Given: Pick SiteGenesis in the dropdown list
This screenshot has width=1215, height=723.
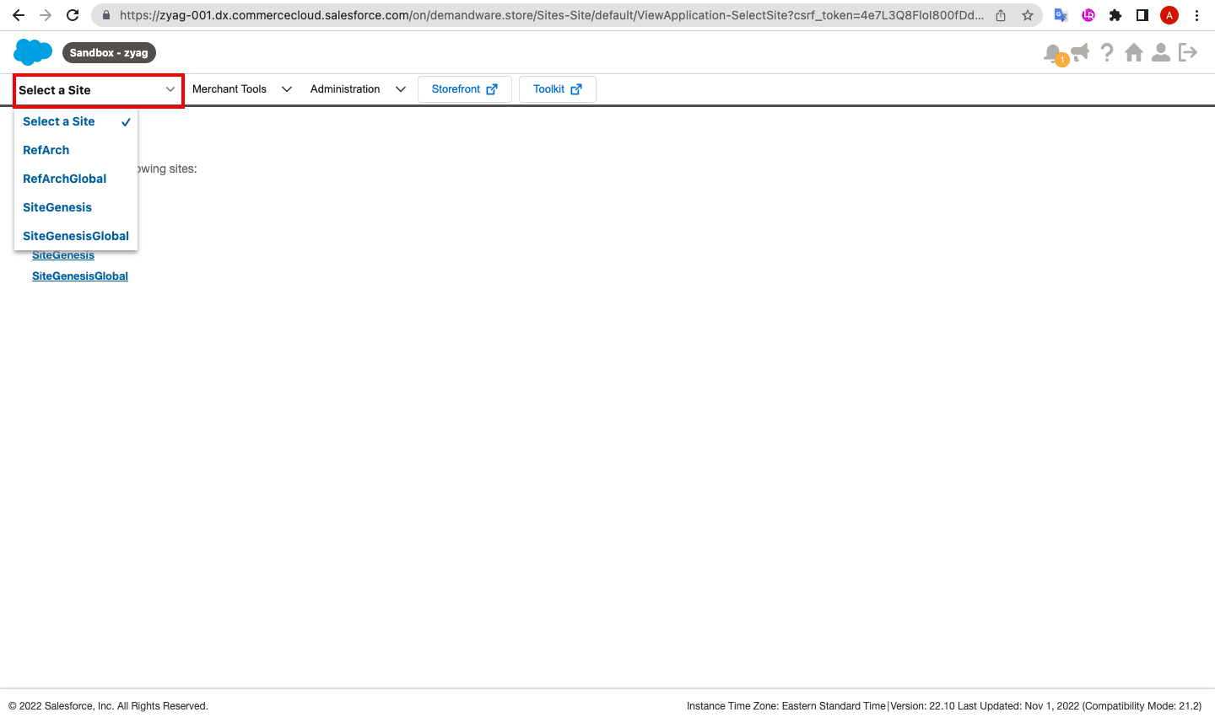Looking at the screenshot, I should [57, 207].
